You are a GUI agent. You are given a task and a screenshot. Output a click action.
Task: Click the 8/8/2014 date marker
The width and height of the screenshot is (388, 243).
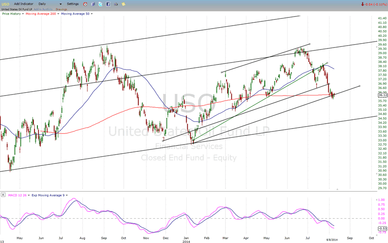point(332,240)
